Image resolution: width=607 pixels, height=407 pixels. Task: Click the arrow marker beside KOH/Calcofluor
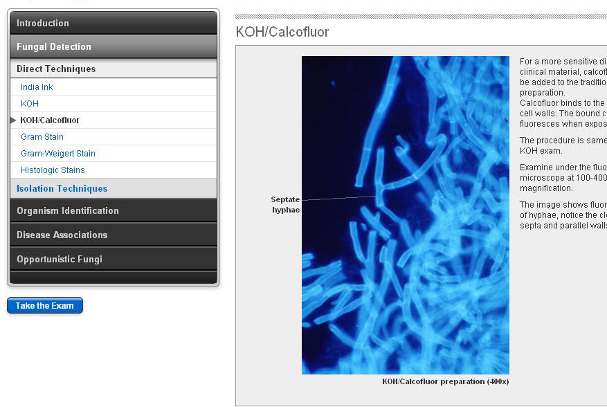pos(14,120)
